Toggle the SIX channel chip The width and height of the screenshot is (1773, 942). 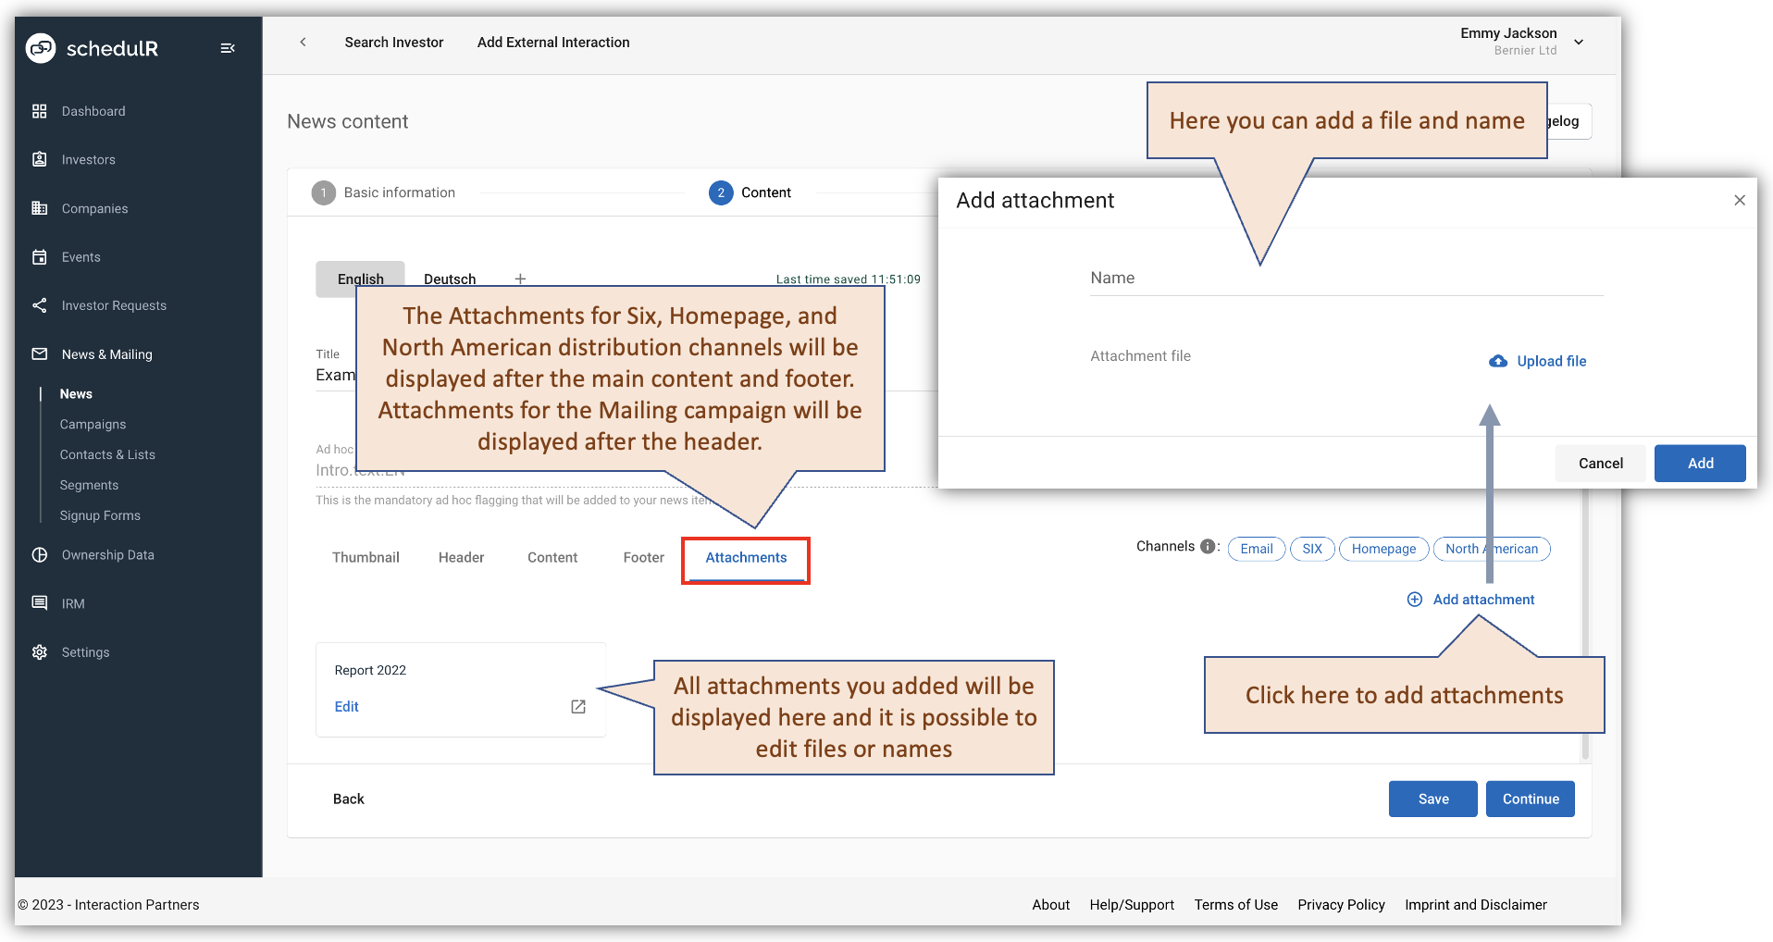pos(1312,549)
